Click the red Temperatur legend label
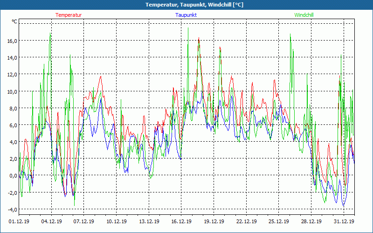 pyautogui.click(x=69, y=15)
